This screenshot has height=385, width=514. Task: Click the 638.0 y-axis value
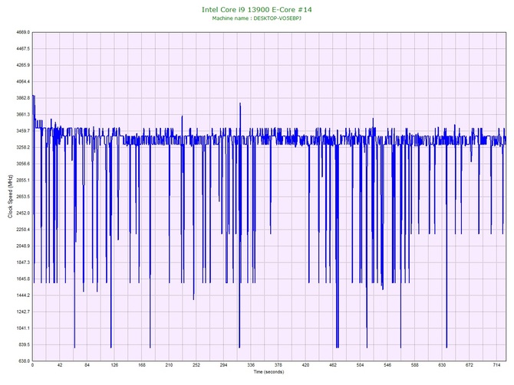24,361
